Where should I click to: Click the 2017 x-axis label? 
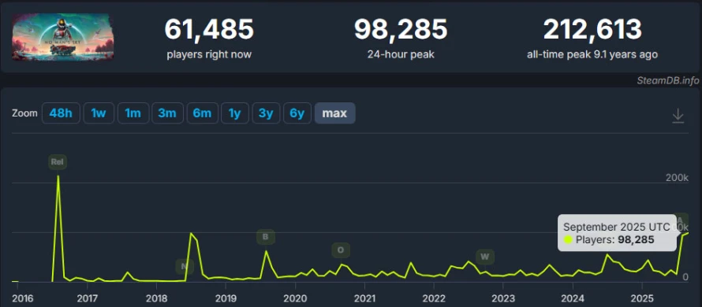[x=88, y=298]
